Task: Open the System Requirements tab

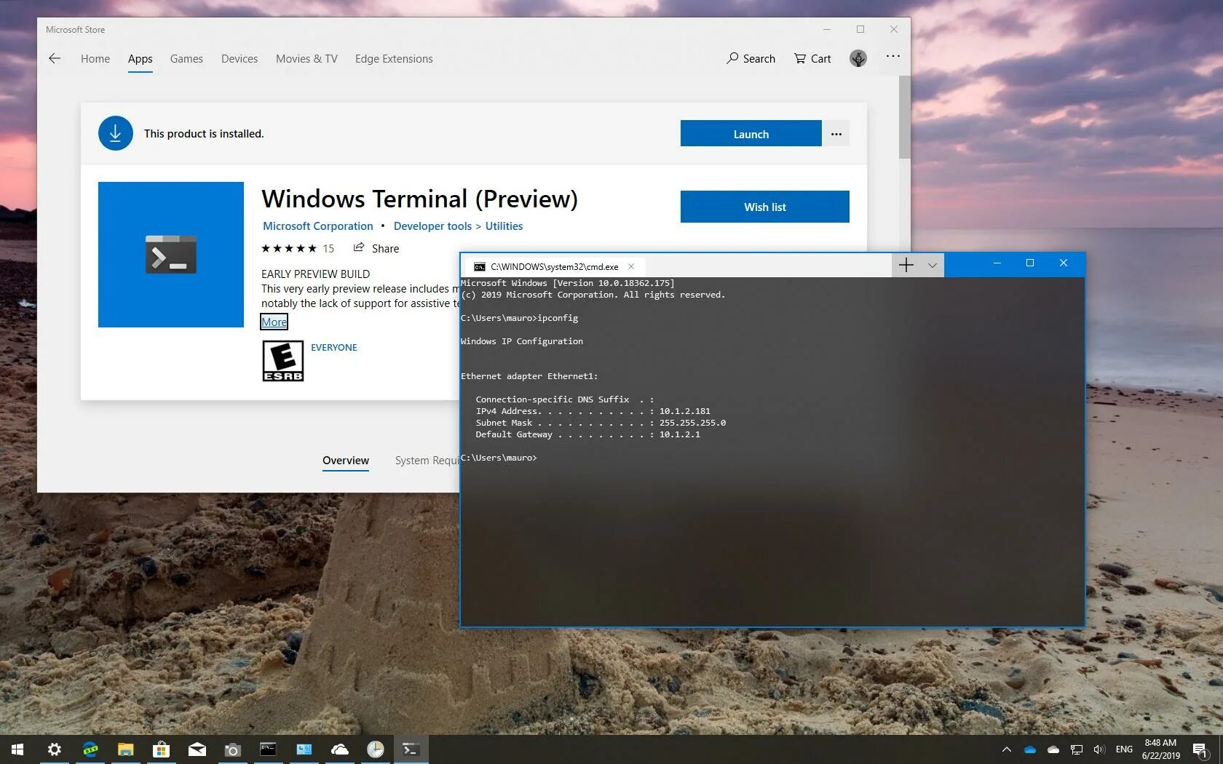Action: (x=427, y=461)
